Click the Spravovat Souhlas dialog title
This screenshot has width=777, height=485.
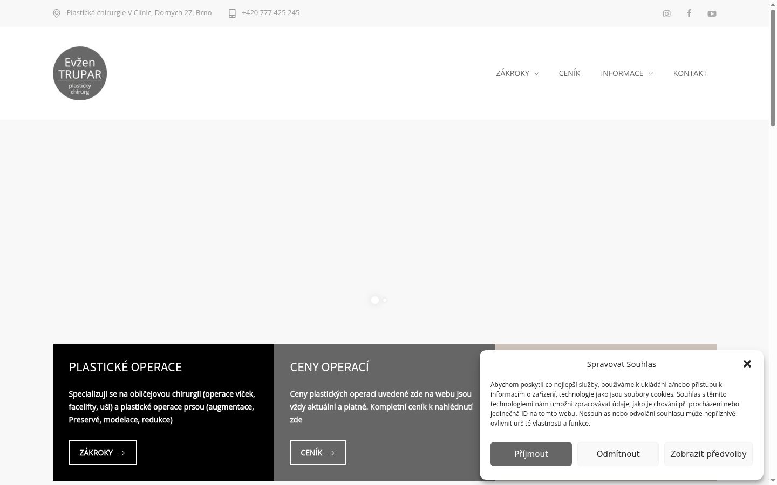click(622, 364)
